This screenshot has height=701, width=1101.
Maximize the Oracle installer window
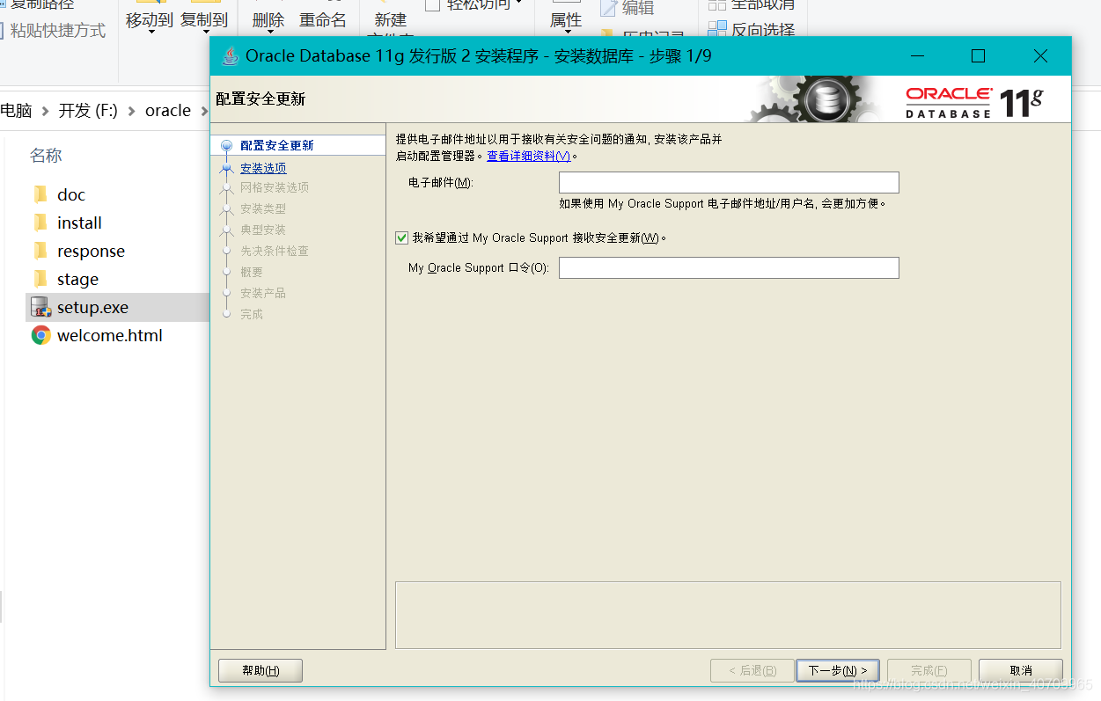point(978,56)
